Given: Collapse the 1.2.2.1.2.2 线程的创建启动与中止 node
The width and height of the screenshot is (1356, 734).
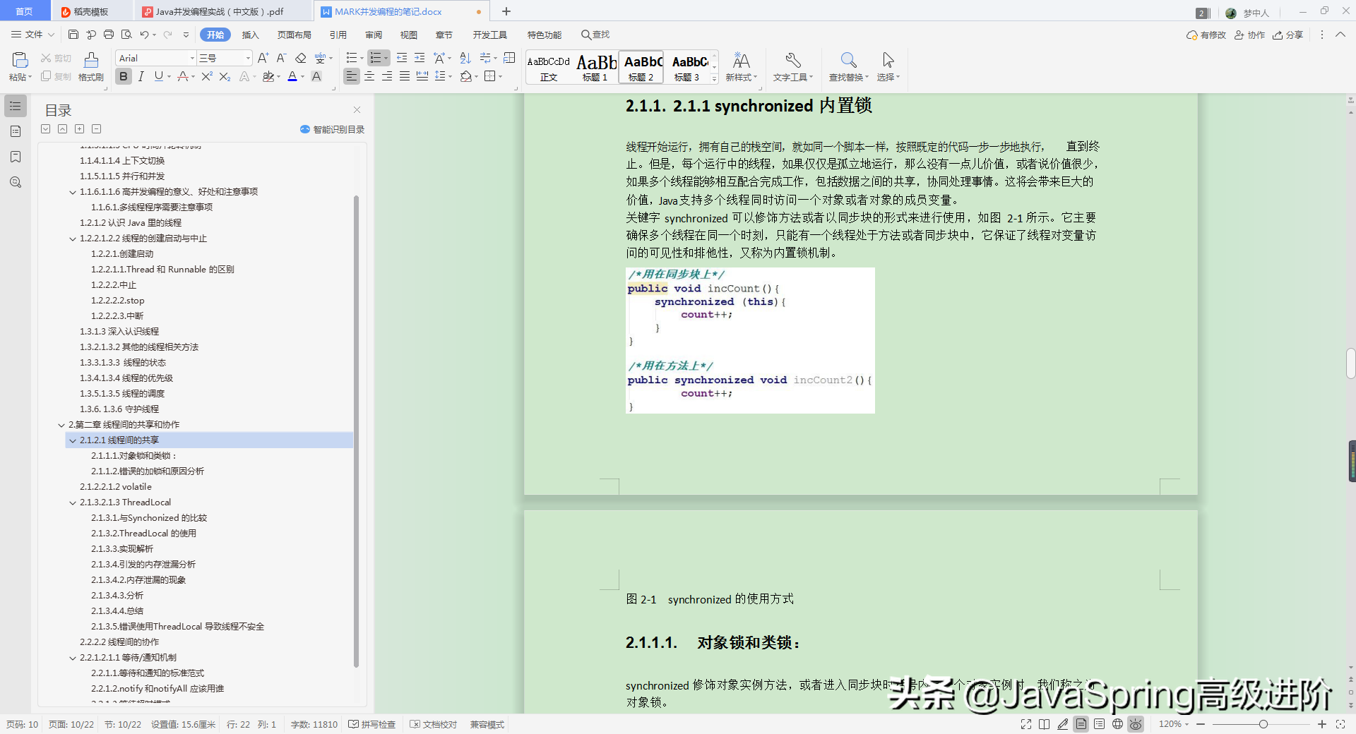Looking at the screenshot, I should (73, 239).
